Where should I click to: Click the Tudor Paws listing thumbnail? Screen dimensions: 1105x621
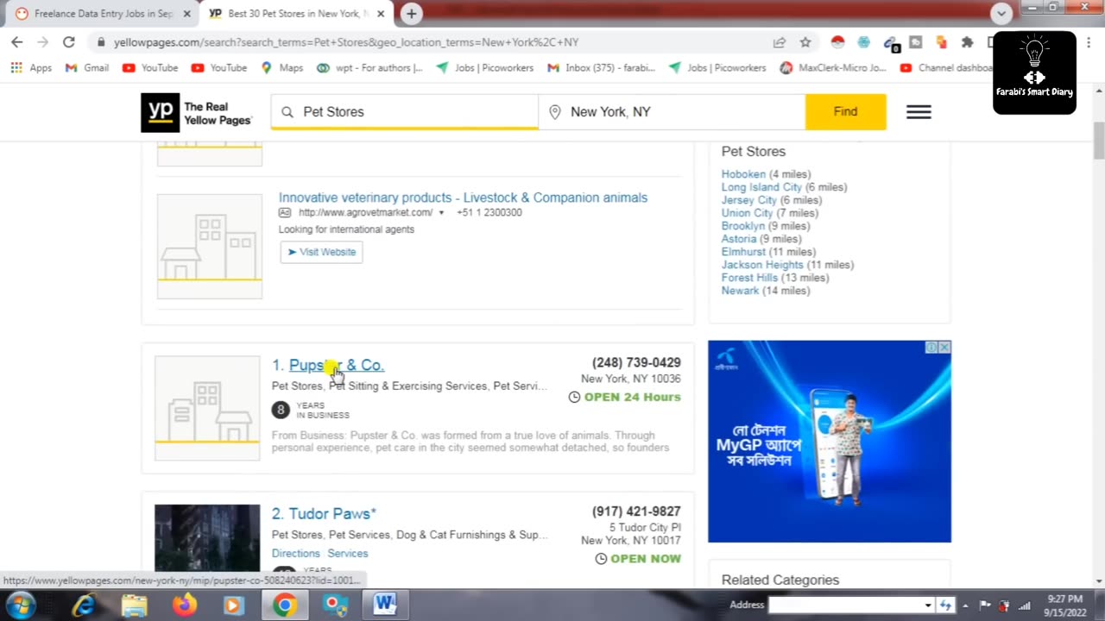[207, 537]
